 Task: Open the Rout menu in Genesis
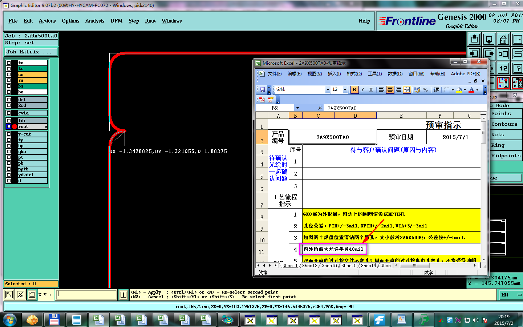point(150,21)
